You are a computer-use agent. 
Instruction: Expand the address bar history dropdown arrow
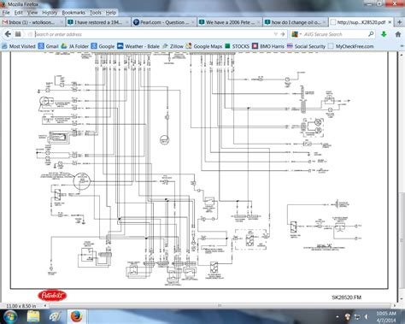tap(275, 34)
